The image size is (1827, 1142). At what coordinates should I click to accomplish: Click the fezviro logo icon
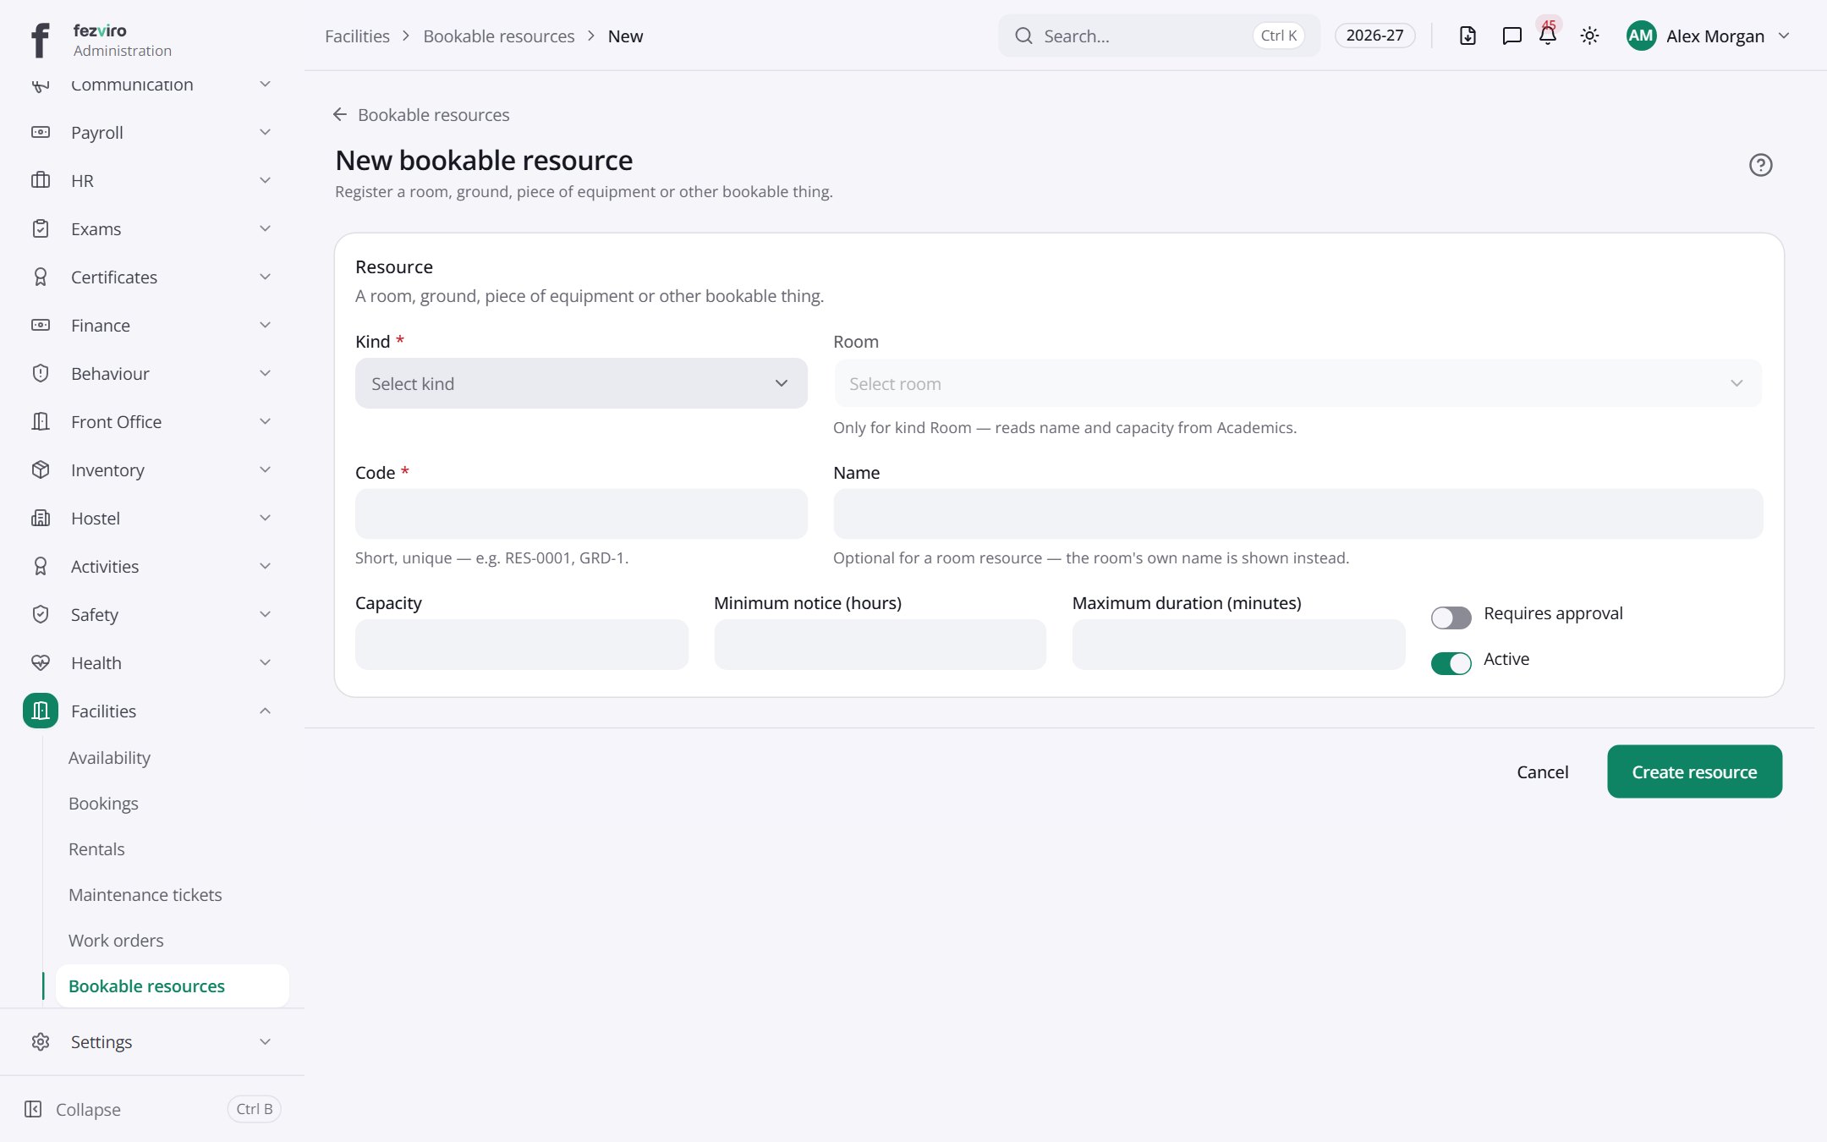[40, 40]
